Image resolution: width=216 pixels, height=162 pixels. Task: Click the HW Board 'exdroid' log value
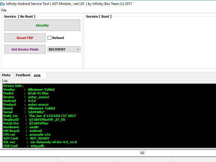[x=36, y=131]
